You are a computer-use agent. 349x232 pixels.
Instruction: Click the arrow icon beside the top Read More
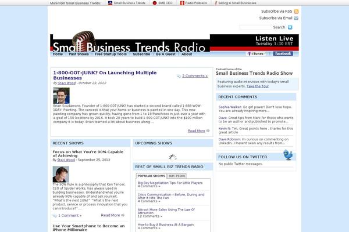pyautogui.click(x=208, y=130)
